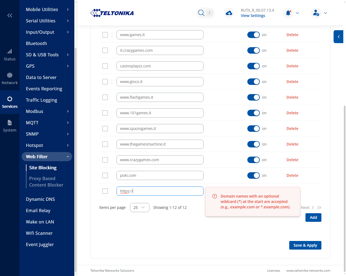This screenshot has width=346, height=276.
Task: Open Proxy Based Content Blocker
Action: click(x=46, y=182)
